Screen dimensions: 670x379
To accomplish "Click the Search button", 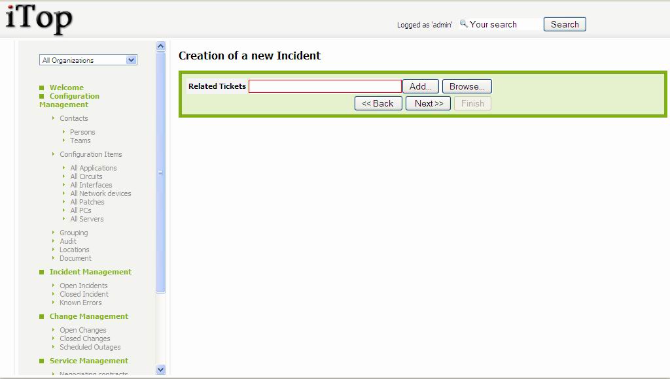I will [565, 24].
